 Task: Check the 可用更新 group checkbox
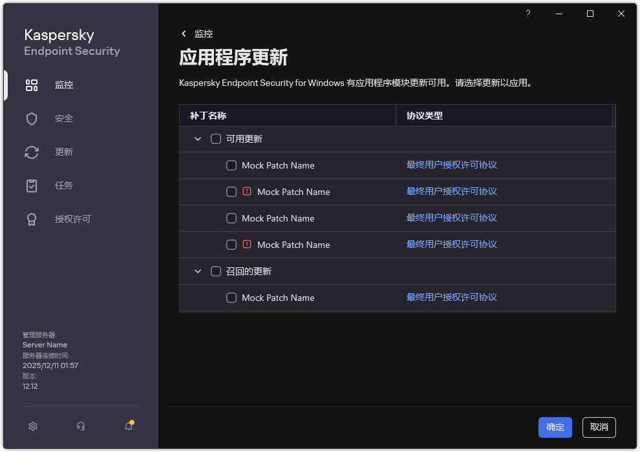pos(215,138)
